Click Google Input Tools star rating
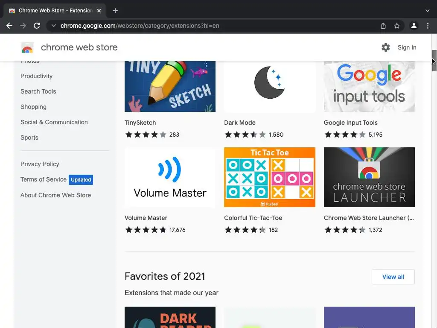The height and width of the screenshot is (328, 437). pyautogui.click(x=345, y=135)
